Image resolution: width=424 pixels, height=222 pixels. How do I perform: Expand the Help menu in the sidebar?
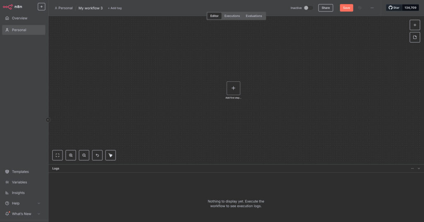pyautogui.click(x=39, y=203)
